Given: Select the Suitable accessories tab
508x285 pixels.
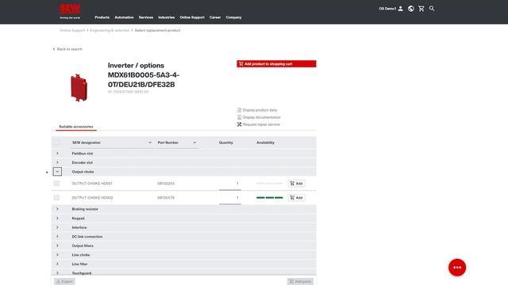Looking at the screenshot, I should click(76, 127).
